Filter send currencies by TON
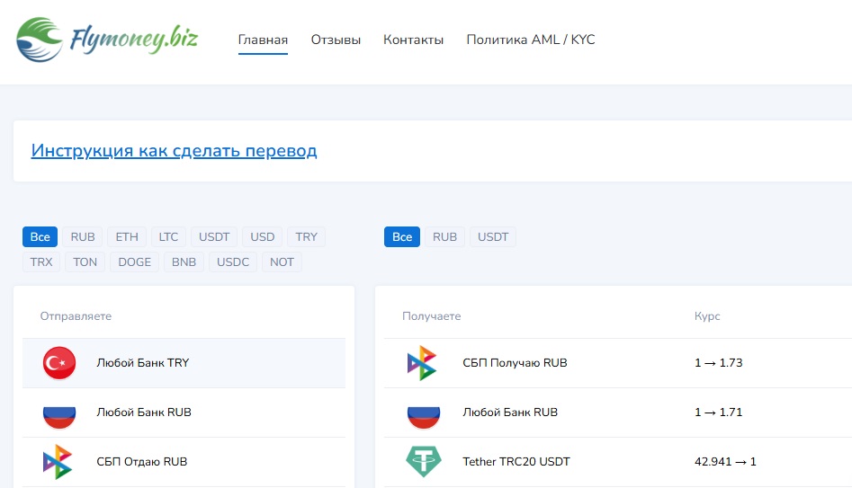This screenshot has height=488, width=852. [x=85, y=262]
